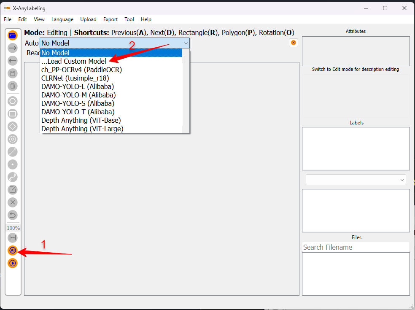The width and height of the screenshot is (415, 310).
Task: Select the circle creation tool
Action: [x=13, y=139]
